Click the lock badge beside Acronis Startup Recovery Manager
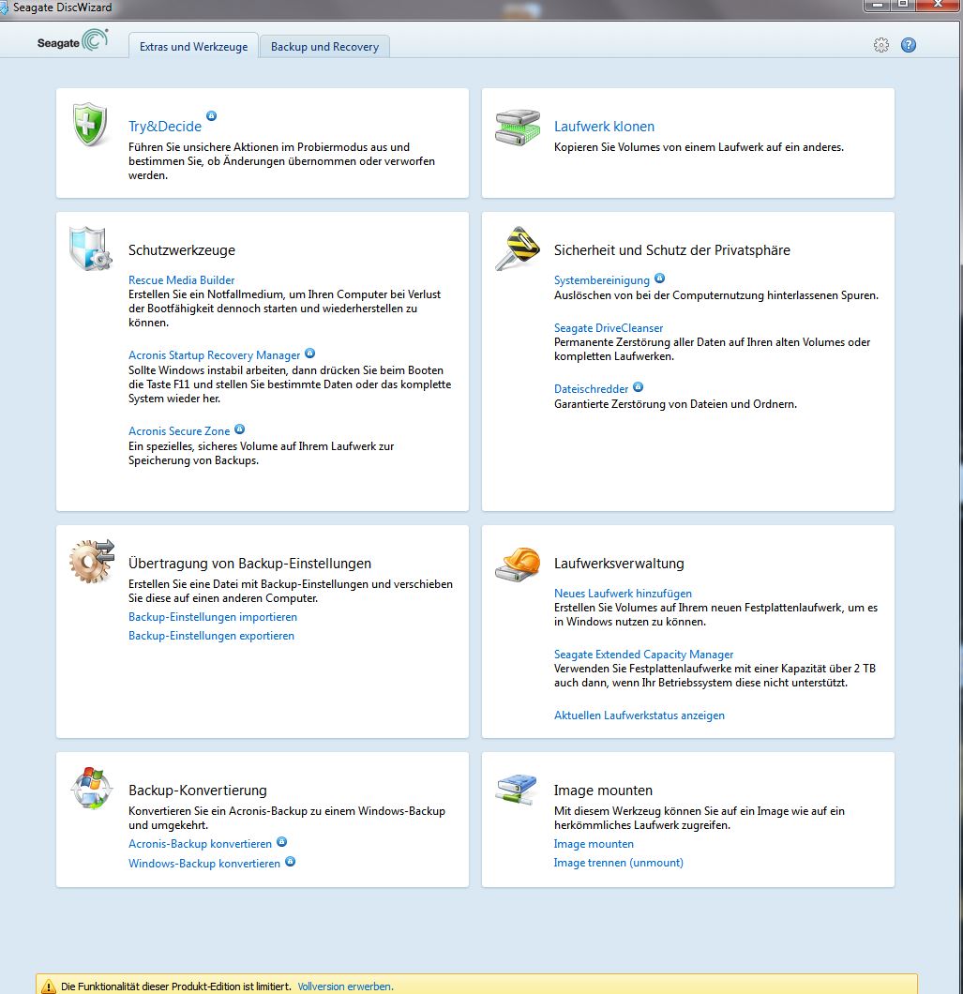 tap(310, 354)
